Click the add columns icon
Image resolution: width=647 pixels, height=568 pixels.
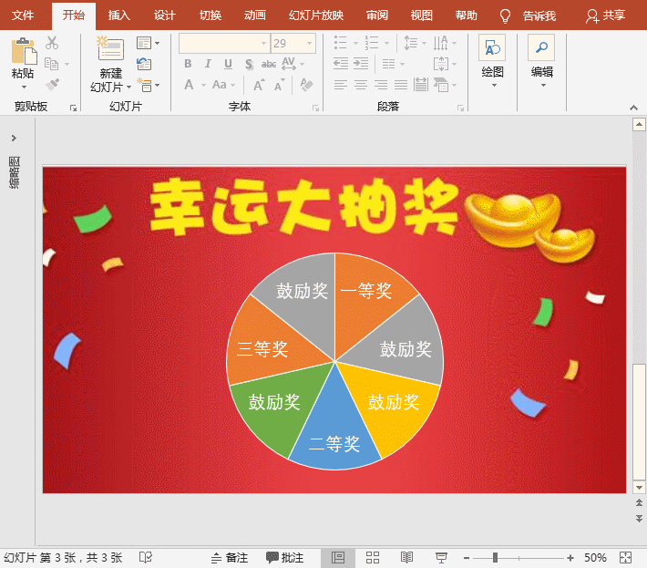click(388, 64)
